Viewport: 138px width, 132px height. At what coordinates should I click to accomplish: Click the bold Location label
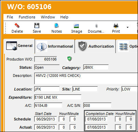click(23, 89)
